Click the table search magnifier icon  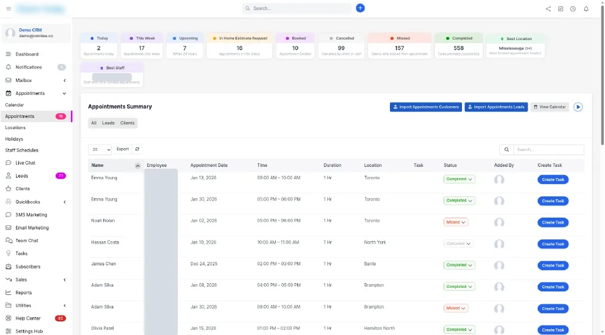tap(506, 149)
